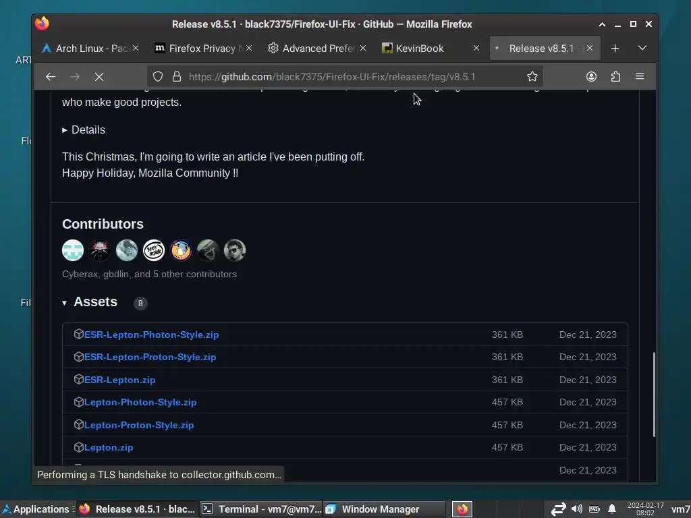Image resolution: width=691 pixels, height=518 pixels.
Task: Open the volume speaker tray icon
Action: coord(576,509)
